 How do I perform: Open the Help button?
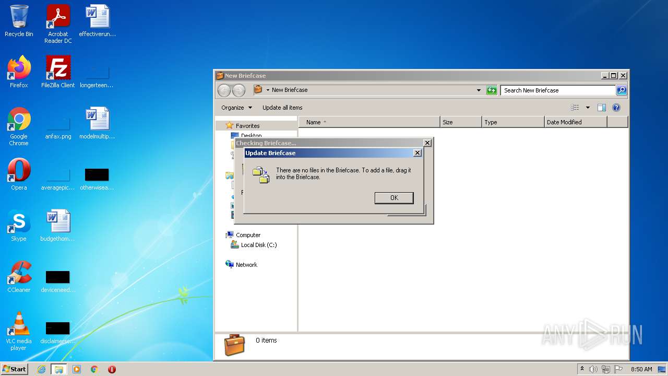616,108
